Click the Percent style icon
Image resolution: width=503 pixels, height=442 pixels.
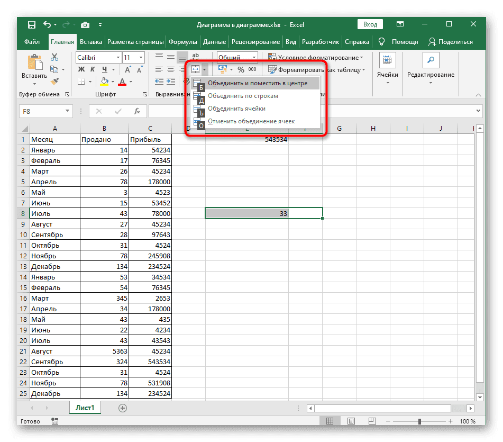[x=241, y=69]
